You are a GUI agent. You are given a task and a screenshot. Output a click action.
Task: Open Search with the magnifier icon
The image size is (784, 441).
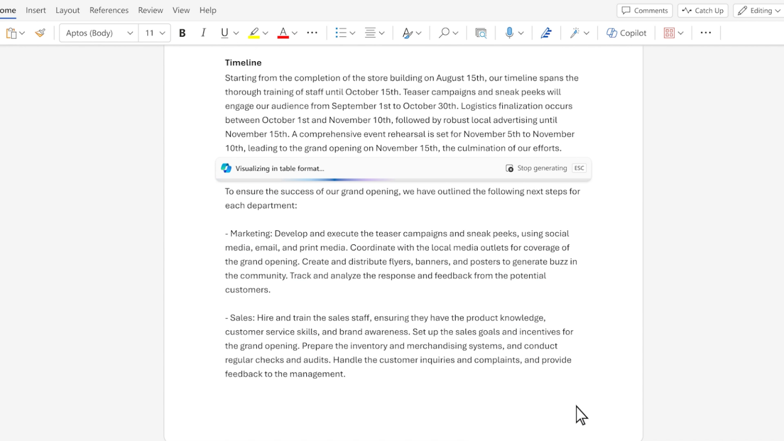point(444,33)
